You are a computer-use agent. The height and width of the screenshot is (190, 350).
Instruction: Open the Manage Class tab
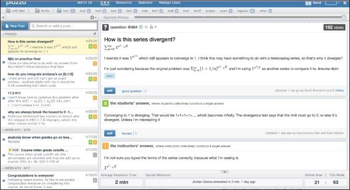tap(170, 3)
